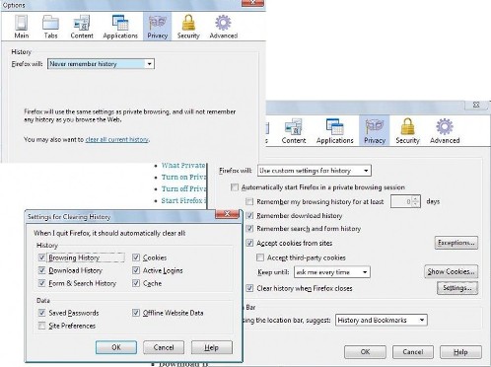The width and height of the screenshot is (491, 367).
Task: Enable Accept third-party cookies
Action: (x=260, y=257)
